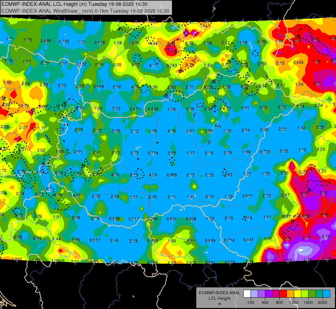Click 'ECMWF-INDEX-ANAL' text in the legend box
Viewport: 336px width, 309px height.
click(220, 293)
